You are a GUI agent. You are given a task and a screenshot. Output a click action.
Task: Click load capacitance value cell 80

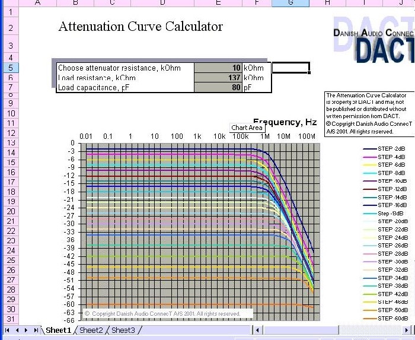click(x=218, y=88)
